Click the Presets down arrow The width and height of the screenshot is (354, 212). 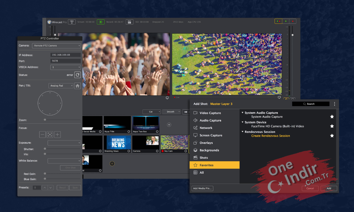click(50, 188)
